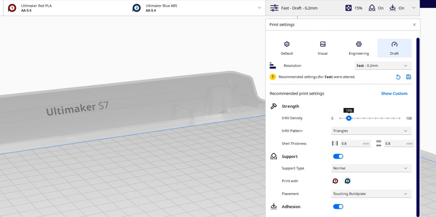The height and width of the screenshot is (217, 436).
Task: Click the Print with label
Action: (290, 181)
